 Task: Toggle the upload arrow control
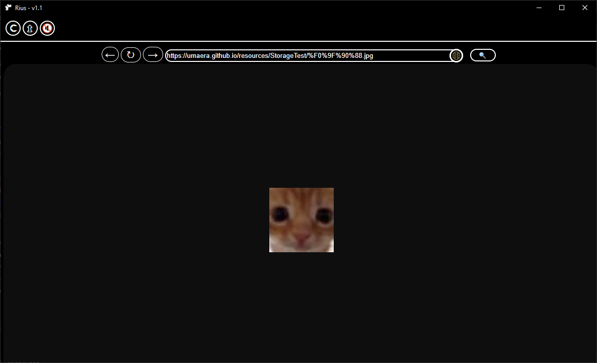tap(30, 28)
